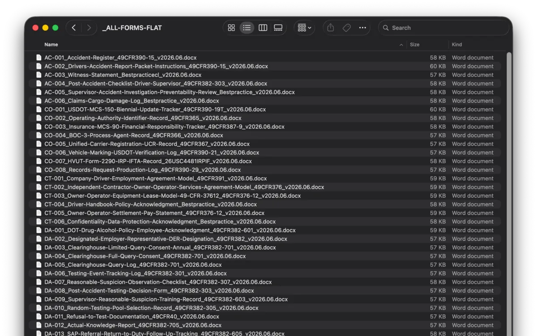Click file icon of CO-002_Operating-Authority-Identifier
Viewport: 537px width, 336px height.
coord(39,118)
